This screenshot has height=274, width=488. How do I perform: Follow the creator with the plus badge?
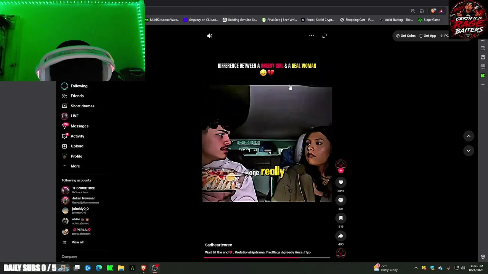[x=341, y=170]
